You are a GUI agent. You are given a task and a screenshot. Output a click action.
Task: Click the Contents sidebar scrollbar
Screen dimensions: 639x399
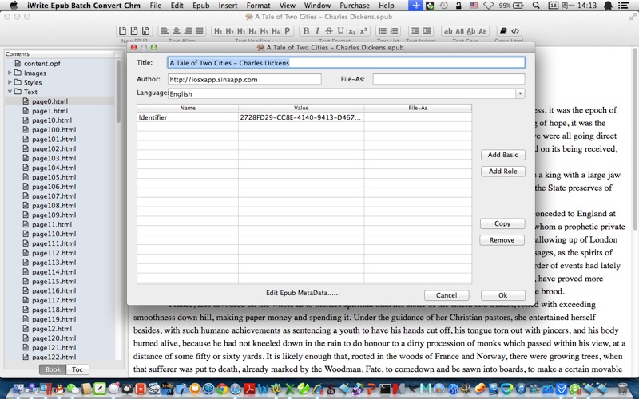[118, 91]
